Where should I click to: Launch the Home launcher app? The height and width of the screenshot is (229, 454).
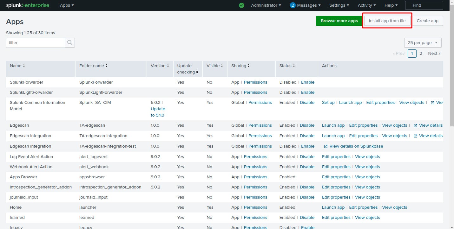pyautogui.click(x=333, y=207)
